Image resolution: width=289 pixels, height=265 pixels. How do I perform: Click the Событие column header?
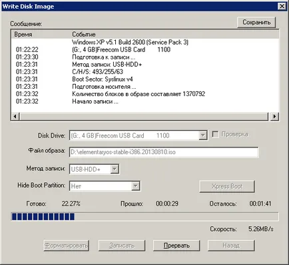[84, 35]
